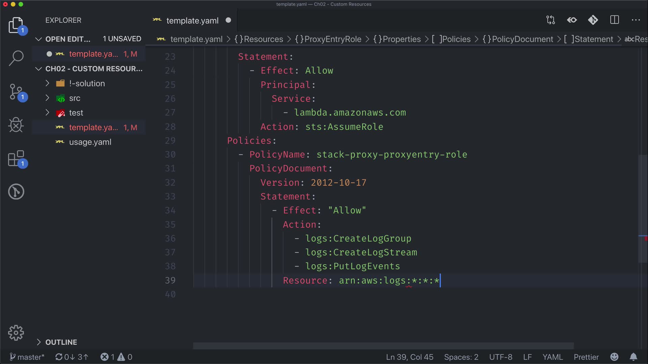Click the YAML language mode button

[x=552, y=357]
